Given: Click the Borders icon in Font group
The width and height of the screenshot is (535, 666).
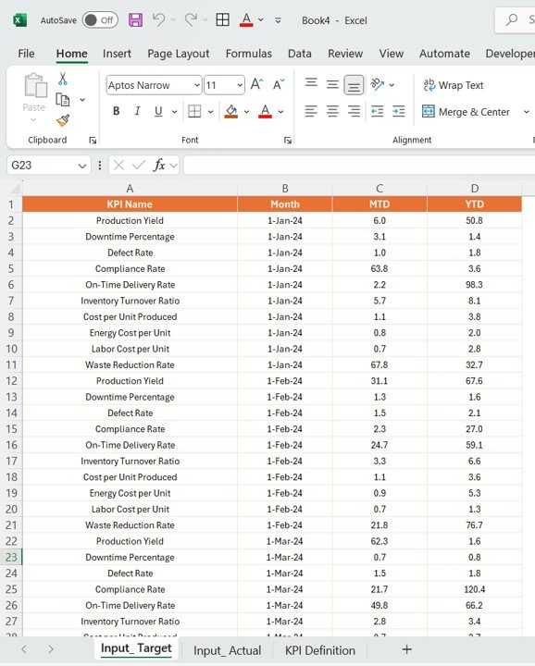Looking at the screenshot, I should pyautogui.click(x=194, y=111).
